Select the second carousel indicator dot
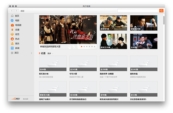 84,47
